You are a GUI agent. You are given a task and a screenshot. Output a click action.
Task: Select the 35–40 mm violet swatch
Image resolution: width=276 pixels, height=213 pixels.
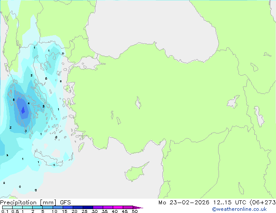[x=108, y=207]
